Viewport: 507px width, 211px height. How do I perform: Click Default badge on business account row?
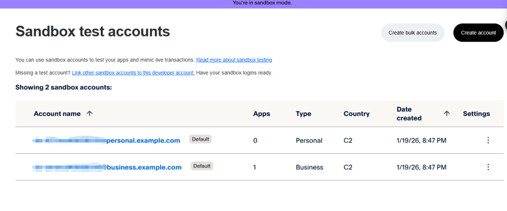click(202, 166)
